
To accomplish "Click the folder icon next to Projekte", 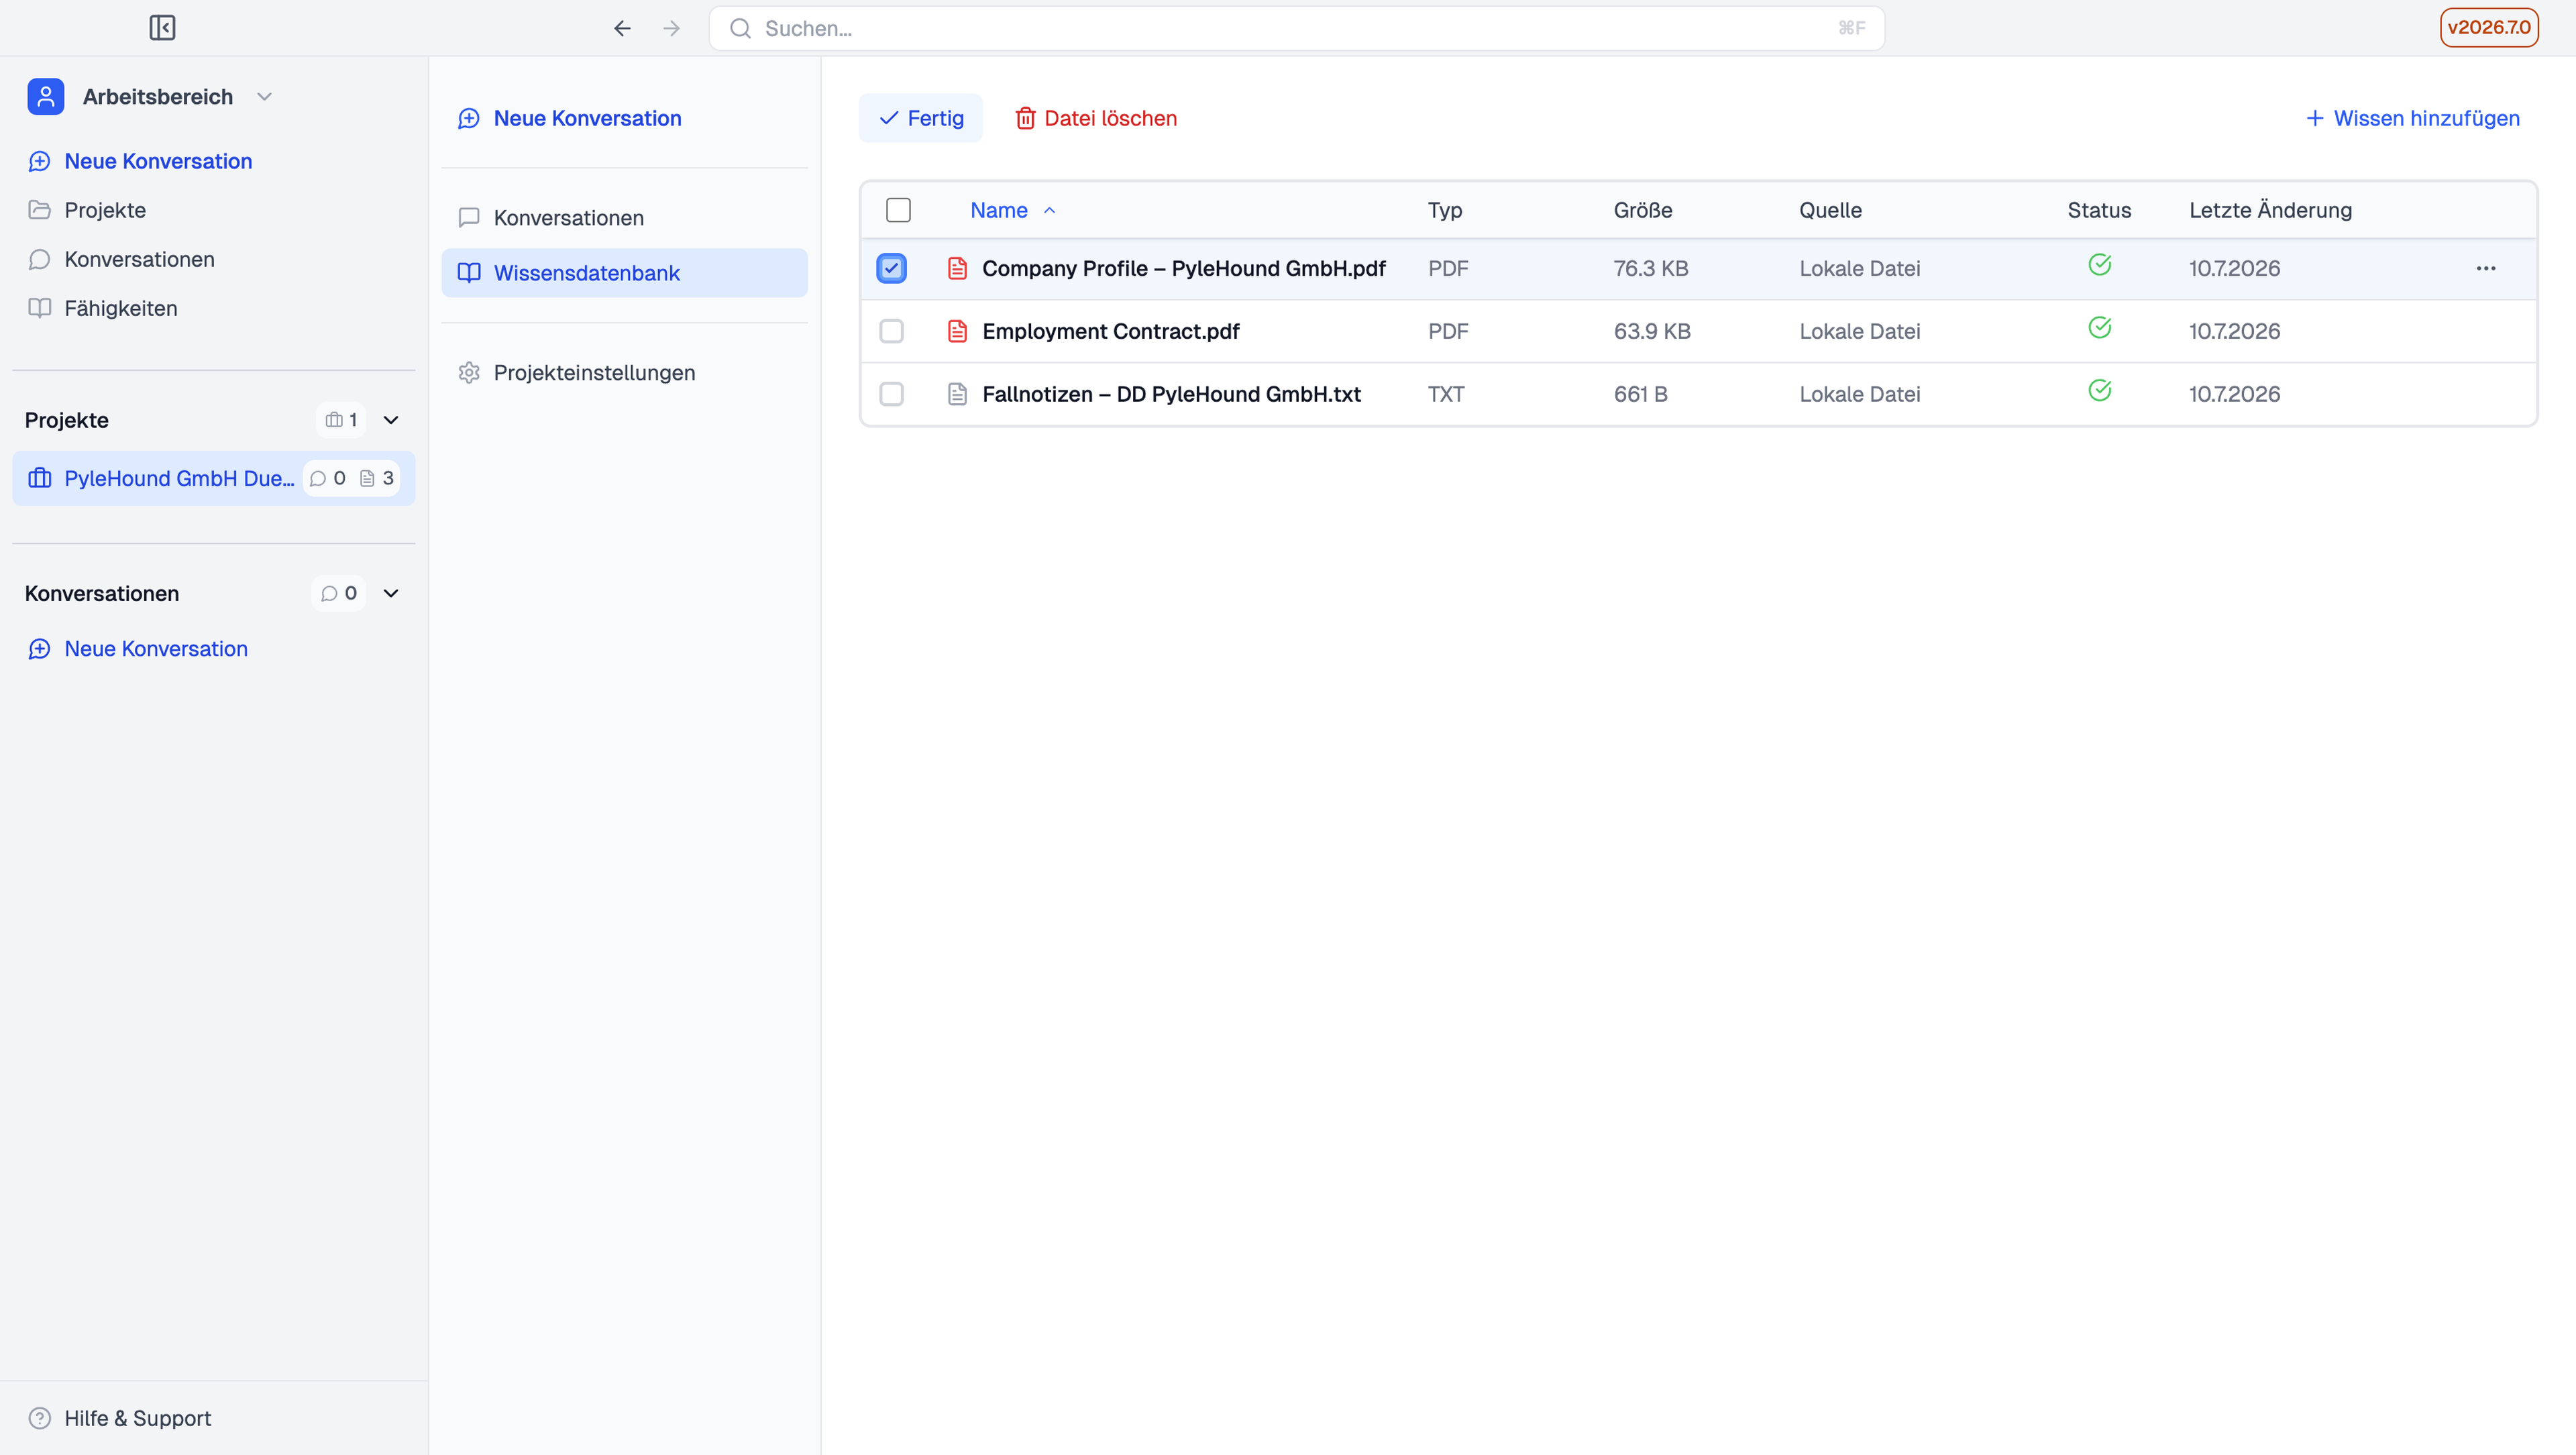I will [40, 210].
